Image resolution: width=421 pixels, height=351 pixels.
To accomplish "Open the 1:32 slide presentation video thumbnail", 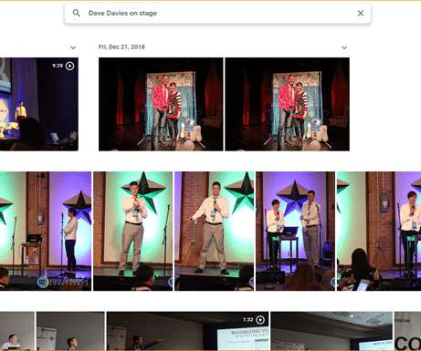I will (x=187, y=331).
